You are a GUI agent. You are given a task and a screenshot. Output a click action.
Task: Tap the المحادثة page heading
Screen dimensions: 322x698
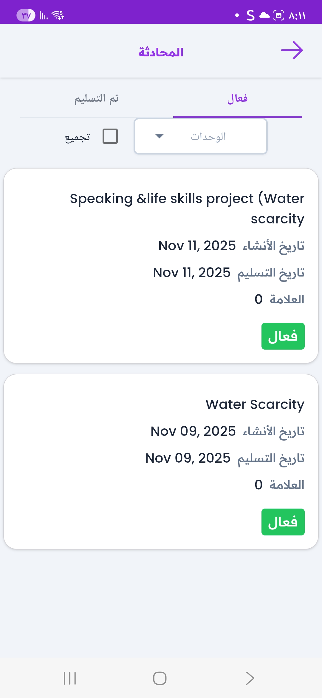tap(161, 52)
